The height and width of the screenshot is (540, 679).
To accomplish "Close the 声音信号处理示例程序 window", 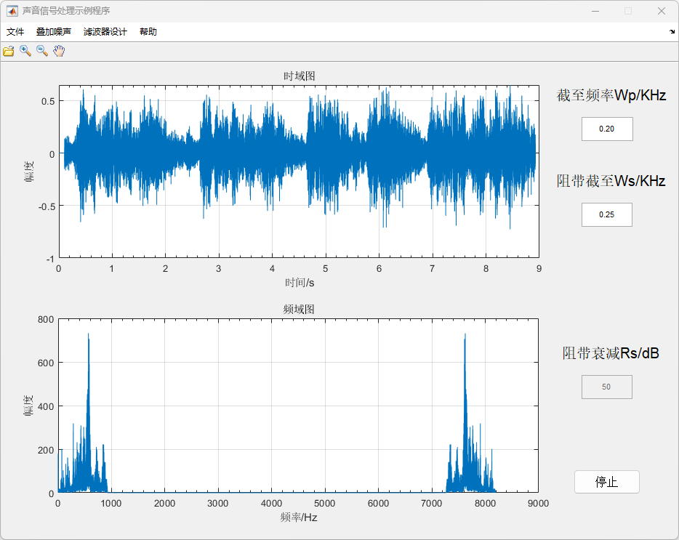I will point(662,11).
